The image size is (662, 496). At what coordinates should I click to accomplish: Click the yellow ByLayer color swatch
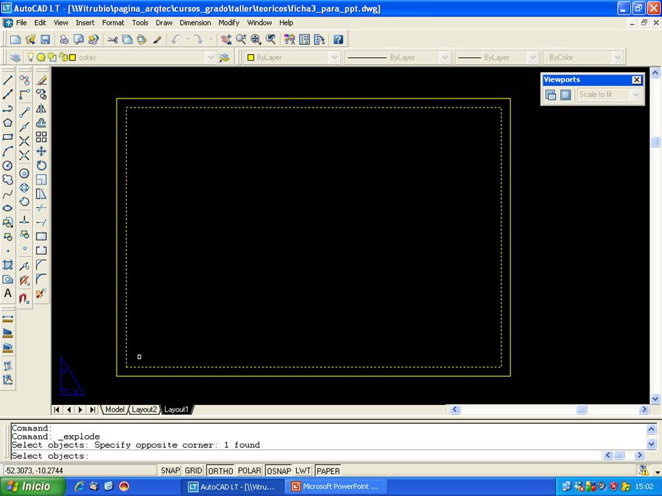(251, 57)
